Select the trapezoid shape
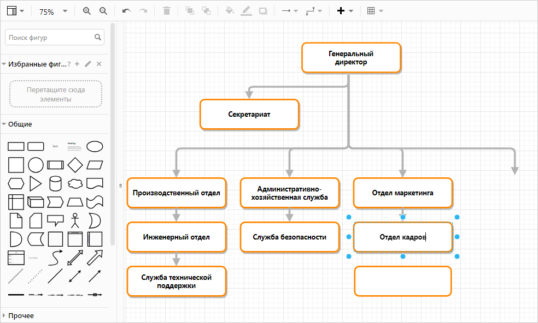 click(x=75, y=202)
